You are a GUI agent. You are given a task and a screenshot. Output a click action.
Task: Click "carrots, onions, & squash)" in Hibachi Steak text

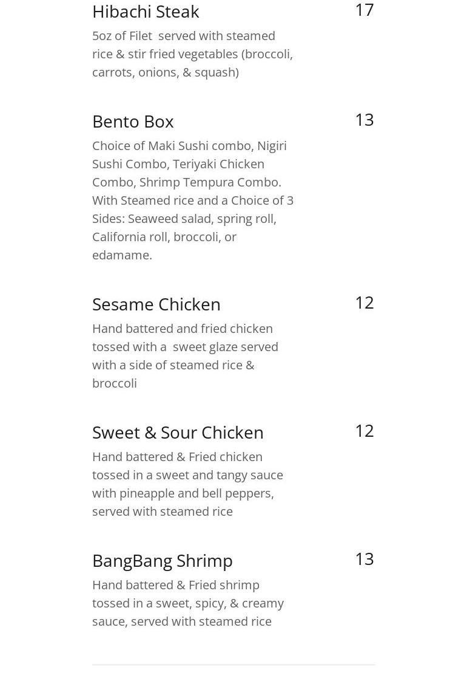point(165,72)
